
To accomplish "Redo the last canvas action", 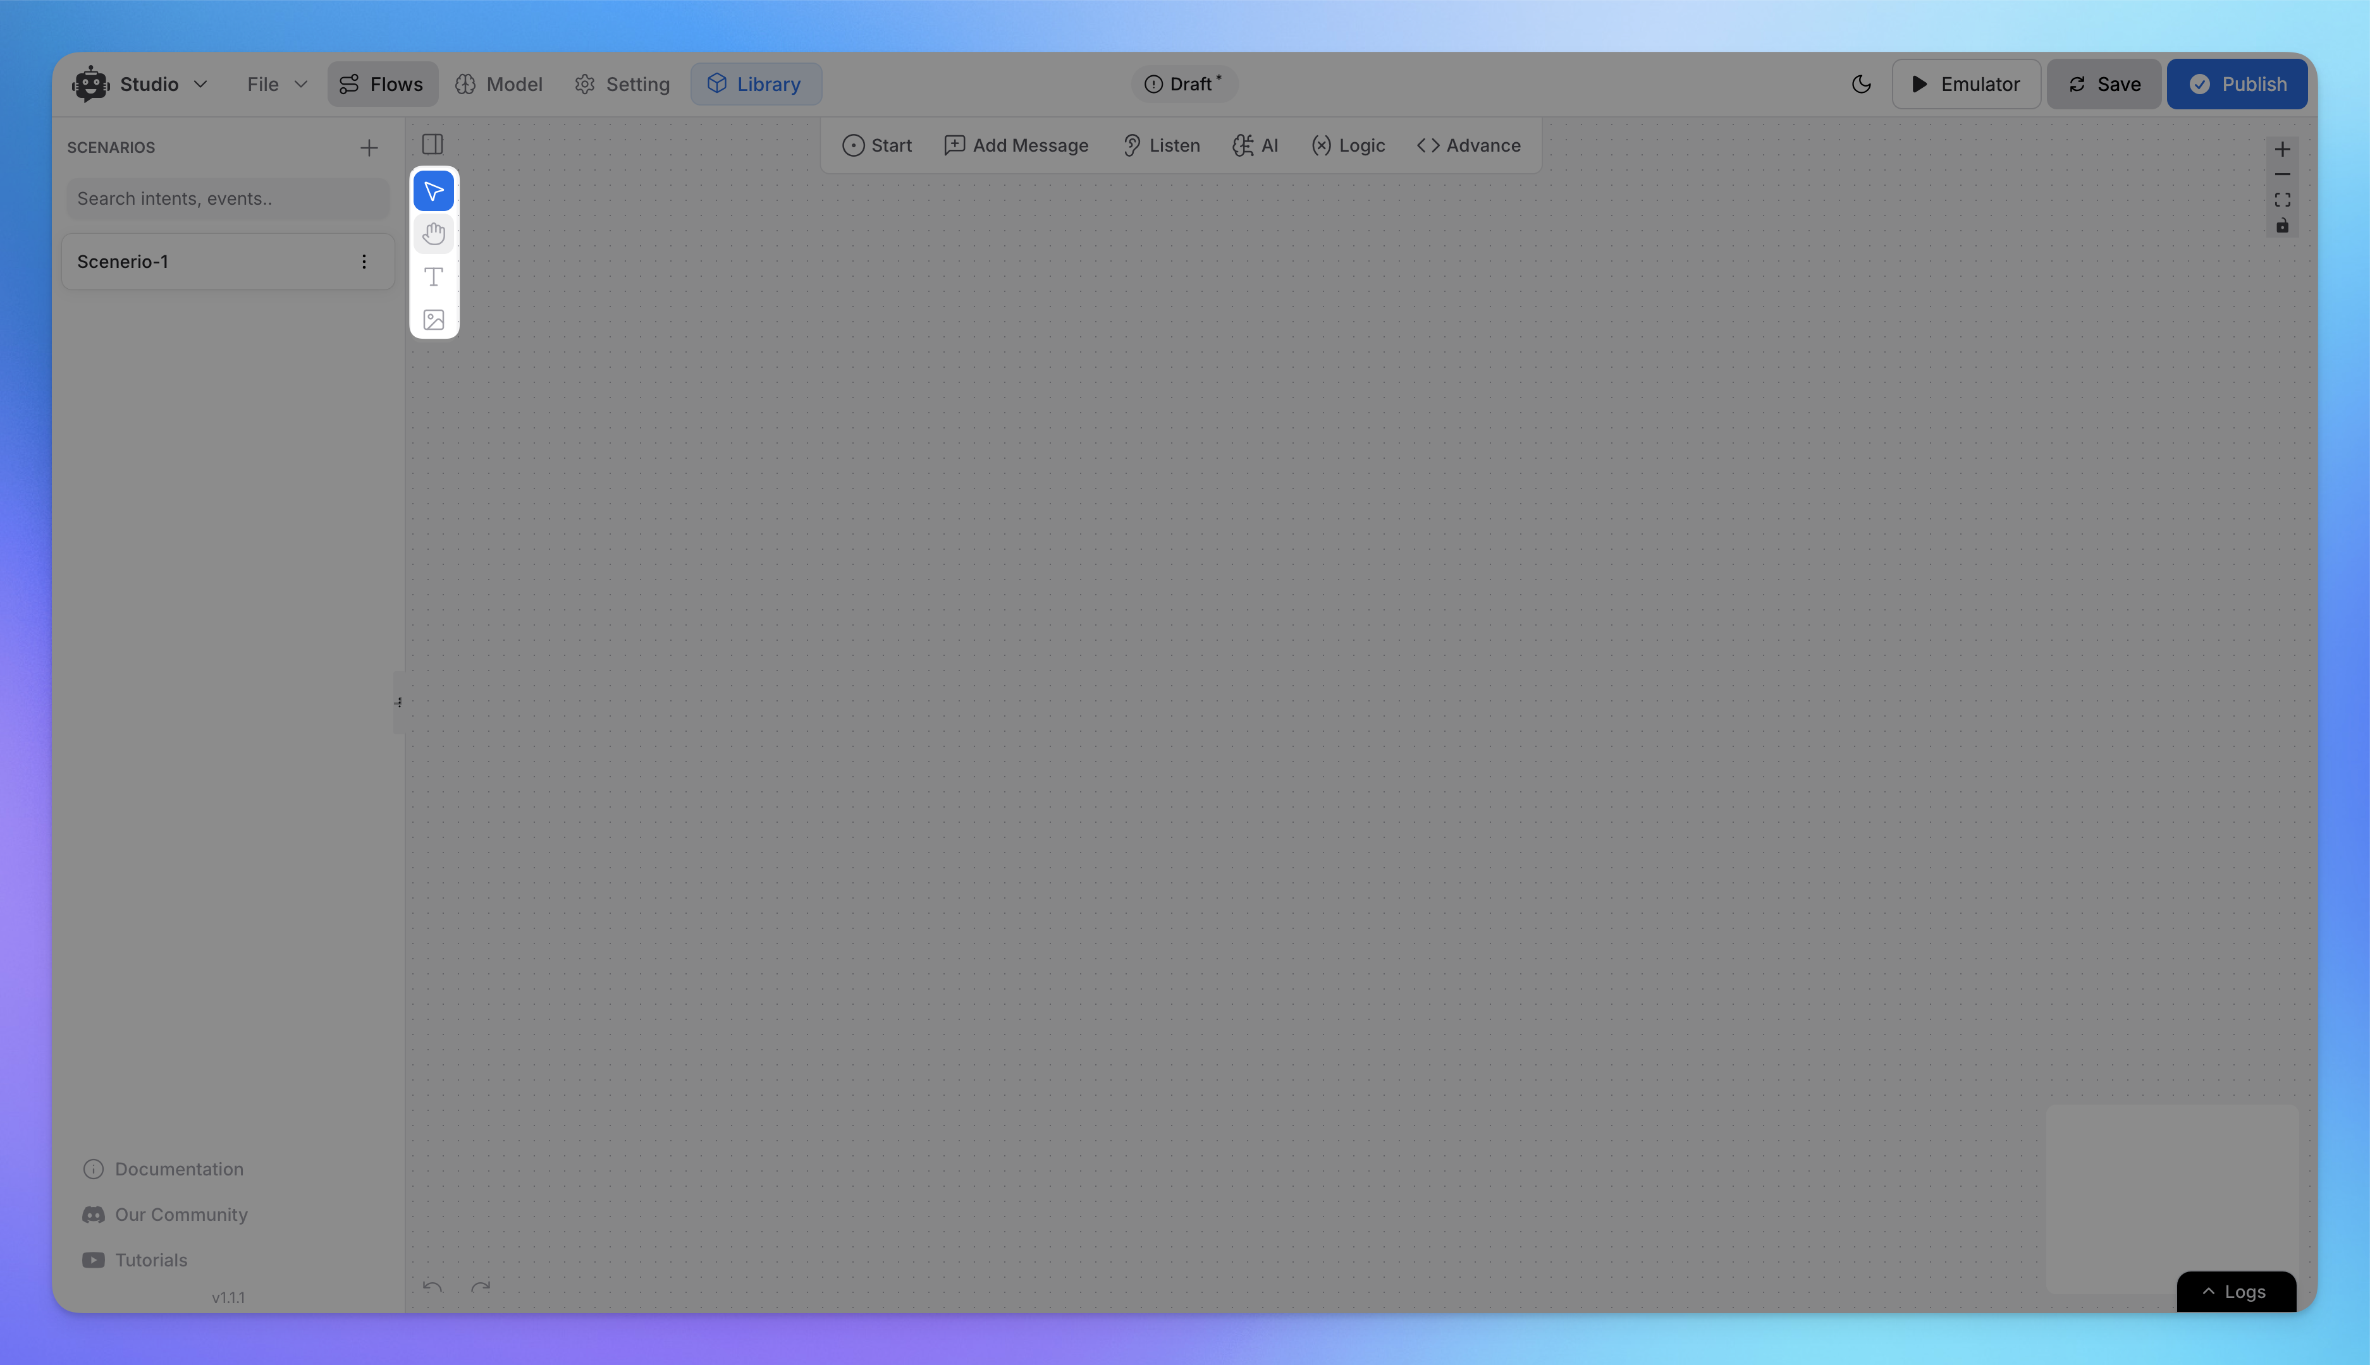I will (x=481, y=1286).
